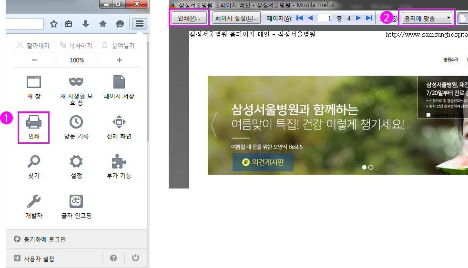
Task: Go to first page in preview
Action: click(299, 18)
